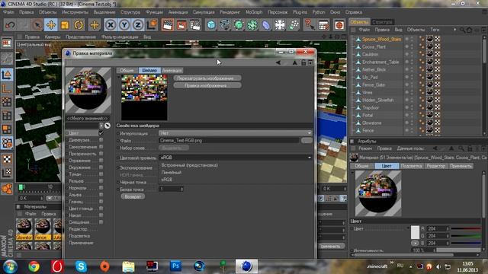This screenshot has width=488, height=274.
Task: Open Photoshop from the taskbar
Action: click(x=175, y=266)
